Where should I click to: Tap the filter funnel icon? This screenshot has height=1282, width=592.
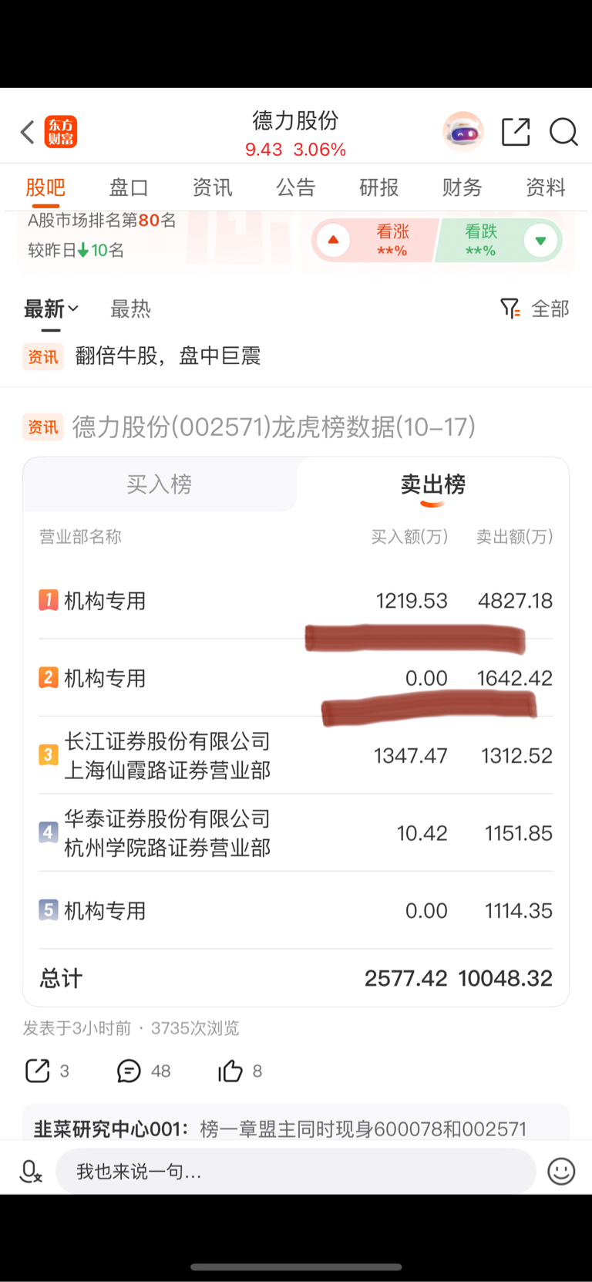(x=510, y=309)
